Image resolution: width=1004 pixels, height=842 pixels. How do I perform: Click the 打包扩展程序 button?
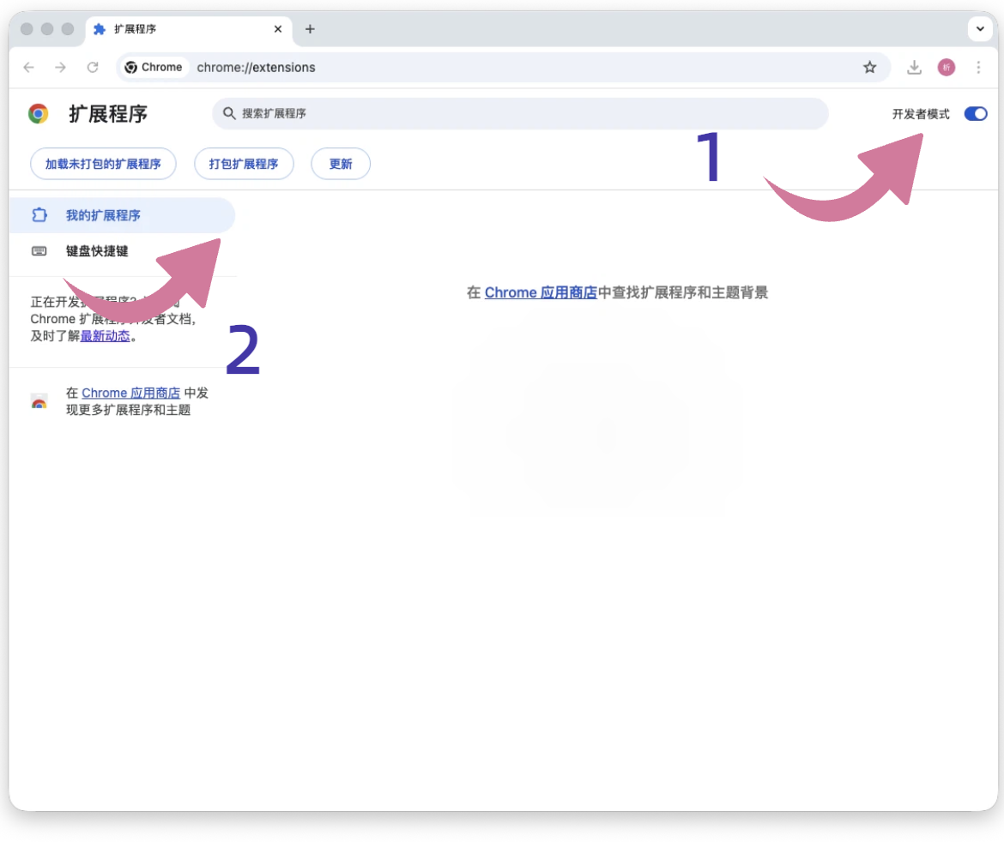pos(244,164)
